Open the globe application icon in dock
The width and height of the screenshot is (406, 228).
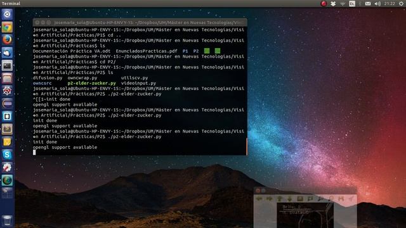(x=7, y=180)
